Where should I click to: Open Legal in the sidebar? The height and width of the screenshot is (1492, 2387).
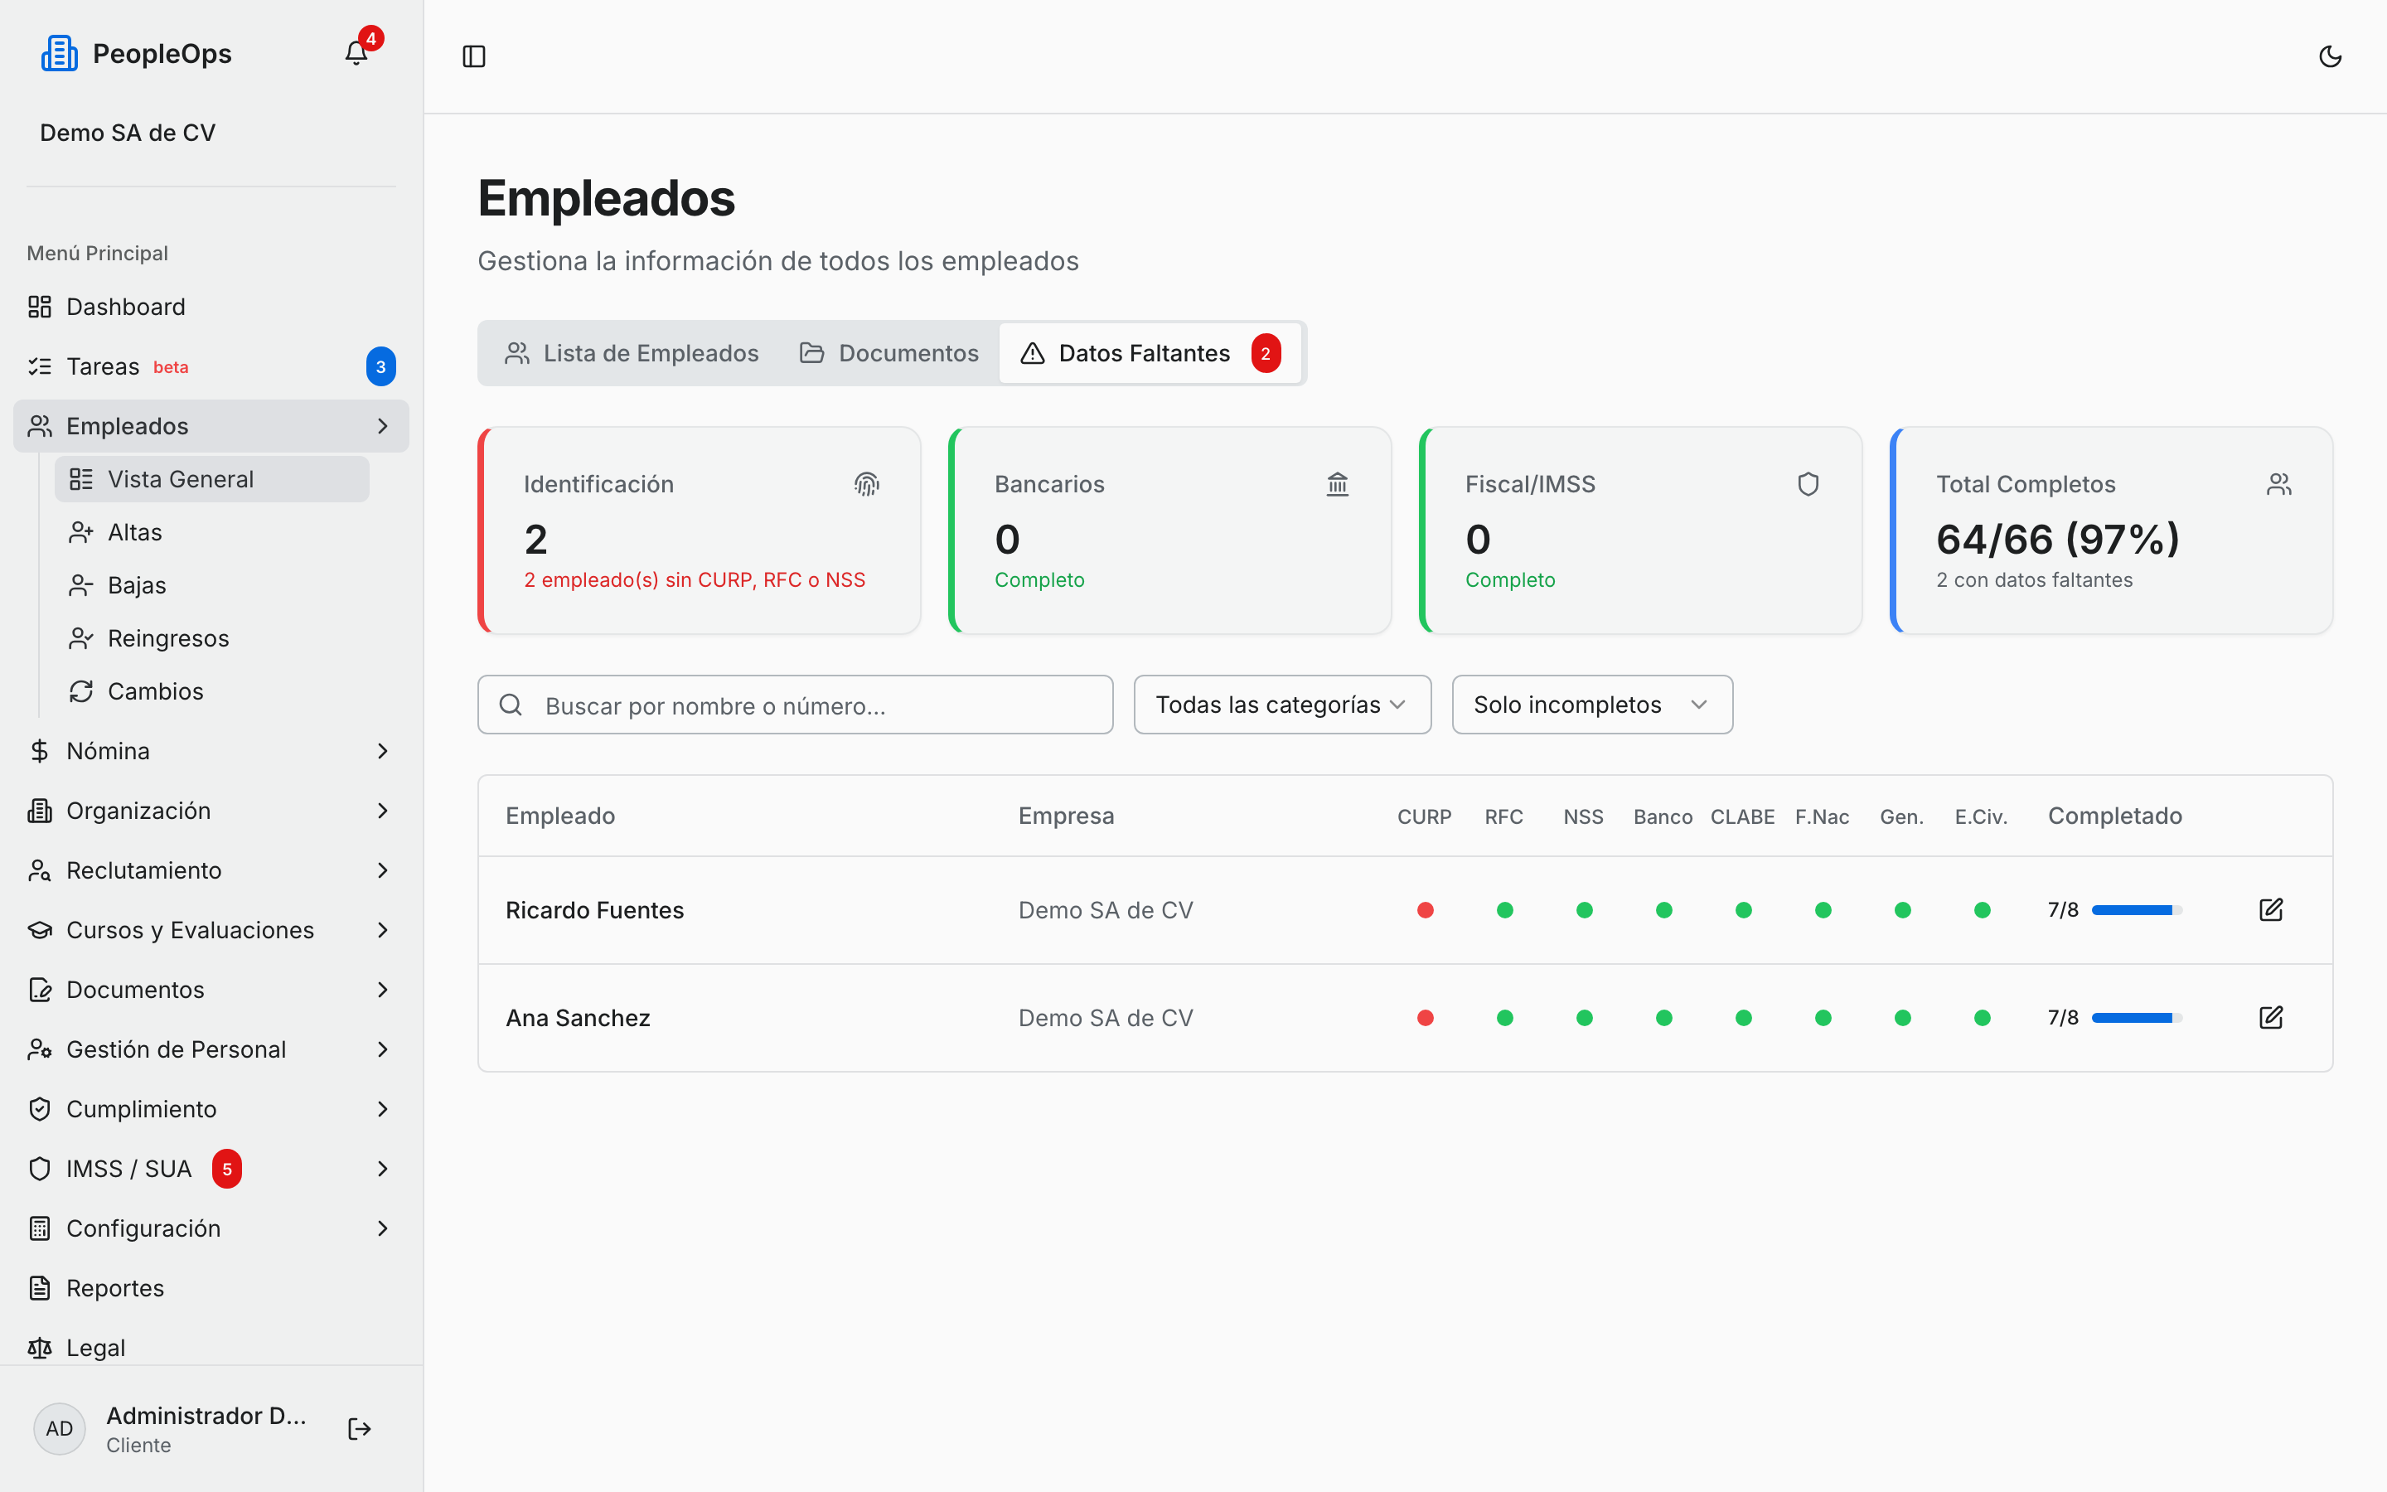pos(211,1348)
